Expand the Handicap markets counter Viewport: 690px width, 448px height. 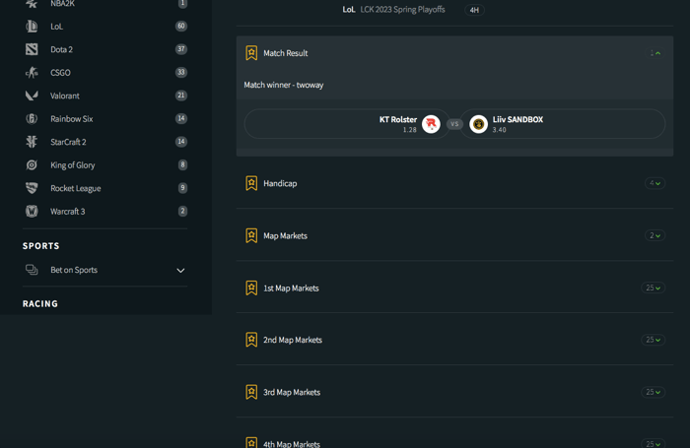(655, 183)
